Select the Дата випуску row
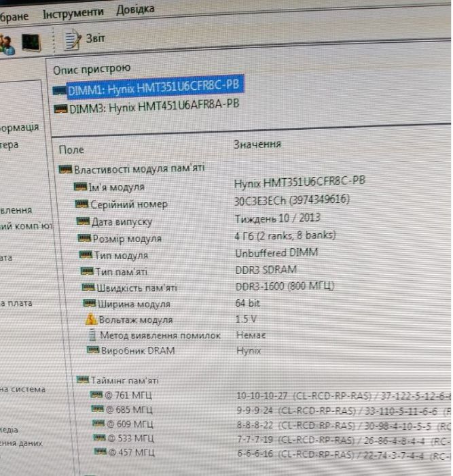The height and width of the screenshot is (476, 453). [122, 222]
